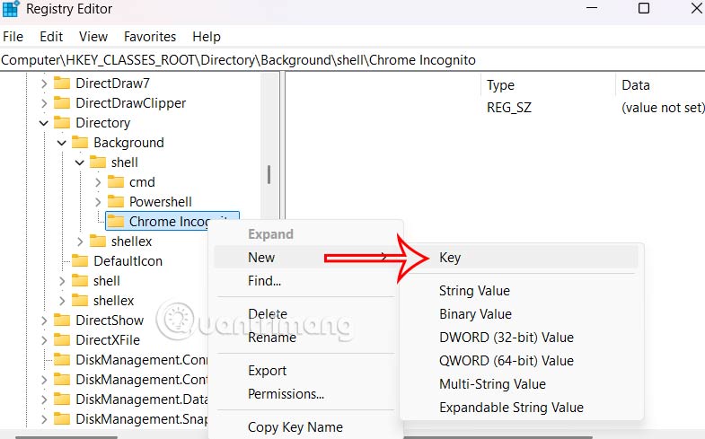Open the Help menu

click(x=207, y=37)
